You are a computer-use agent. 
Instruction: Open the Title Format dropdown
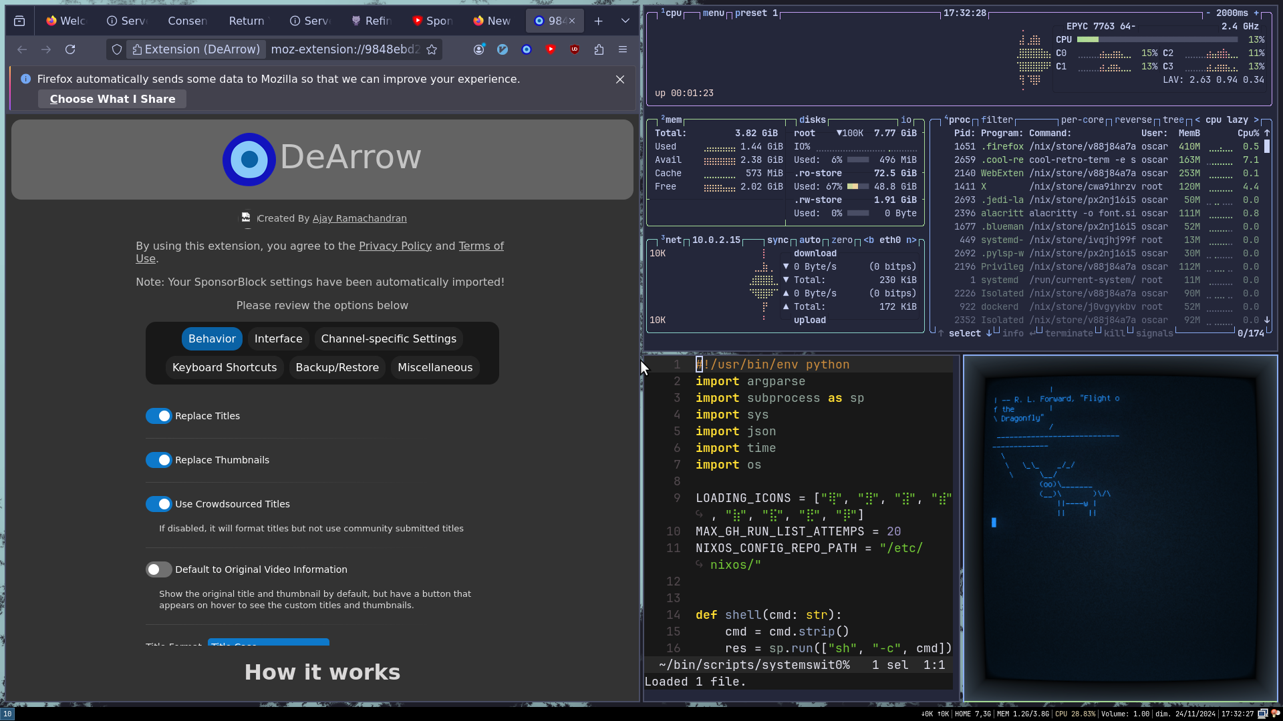(269, 643)
